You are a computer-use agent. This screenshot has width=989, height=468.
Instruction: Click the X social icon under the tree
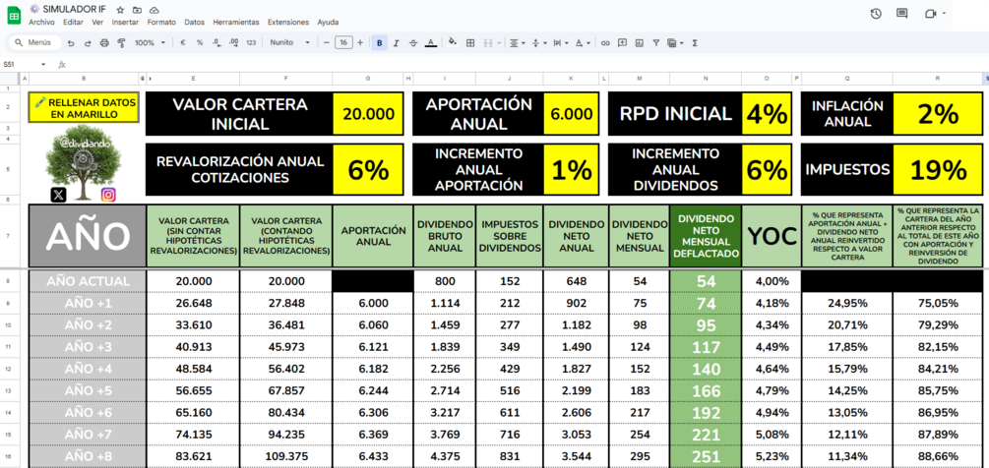tap(59, 196)
